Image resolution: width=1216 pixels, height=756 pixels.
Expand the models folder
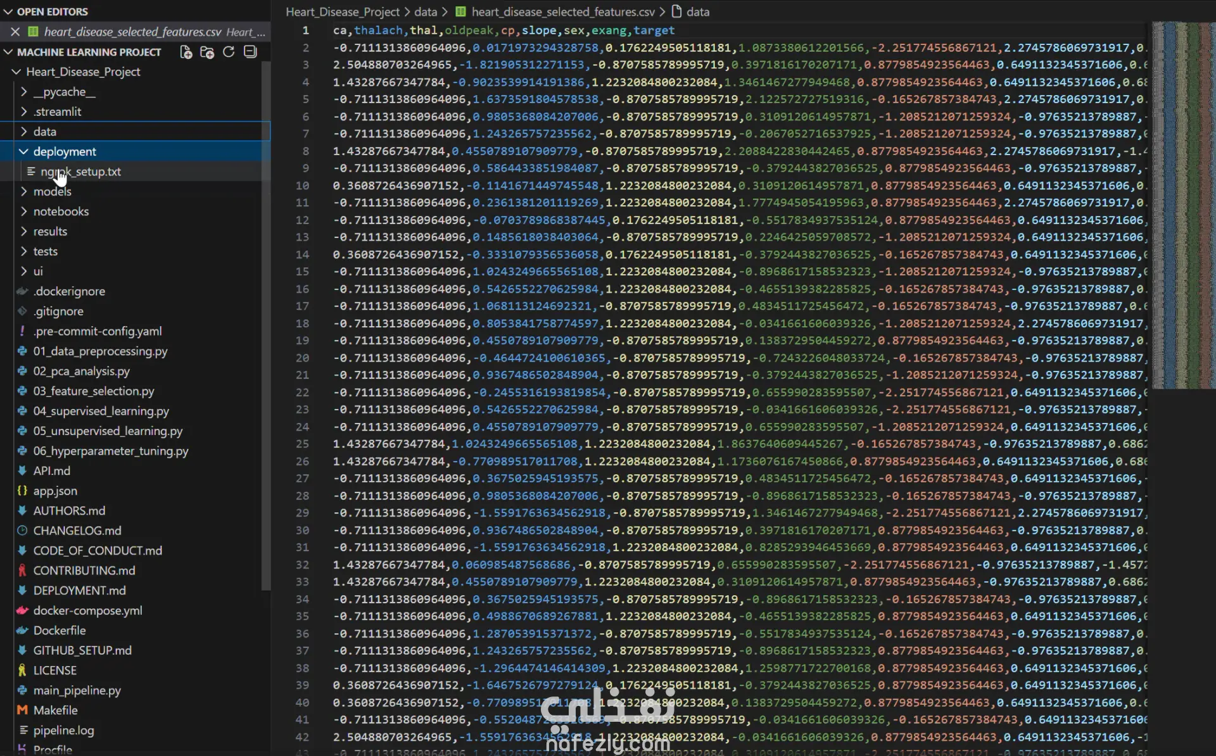click(x=52, y=191)
